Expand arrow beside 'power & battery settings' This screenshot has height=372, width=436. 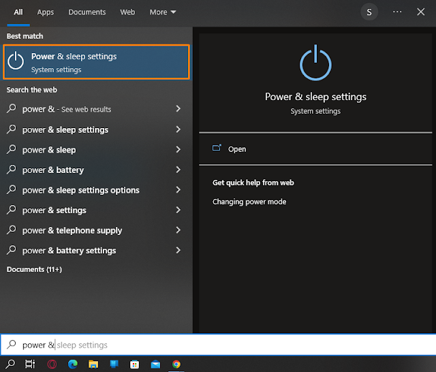click(178, 250)
